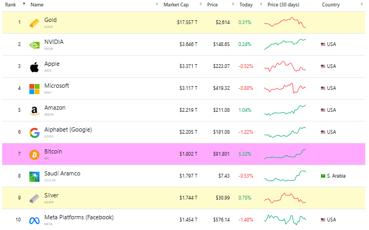Screen dimensions: 369x230
Task: Click the Bitcoin logo icon
Action: click(x=34, y=155)
